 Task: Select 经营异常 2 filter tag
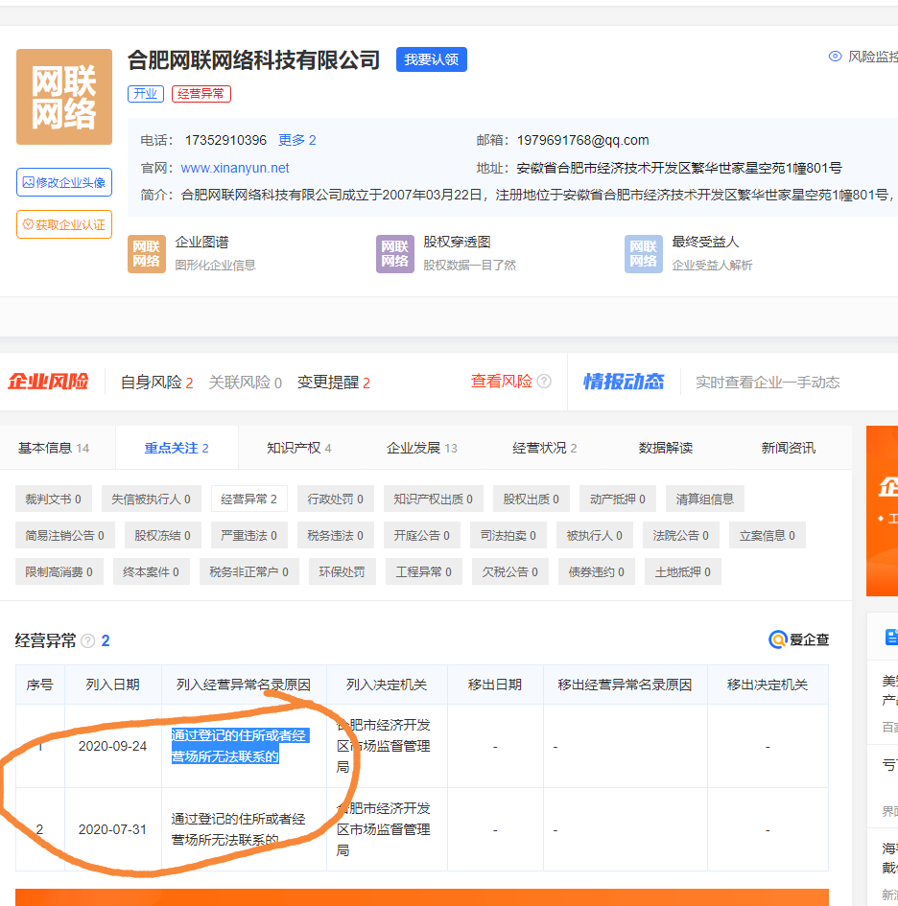pos(249,499)
